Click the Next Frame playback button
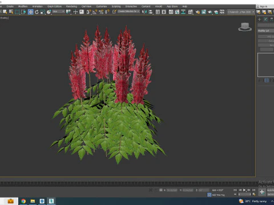Image resolution: width=274 pixels, height=205 pixels. (x=249, y=190)
